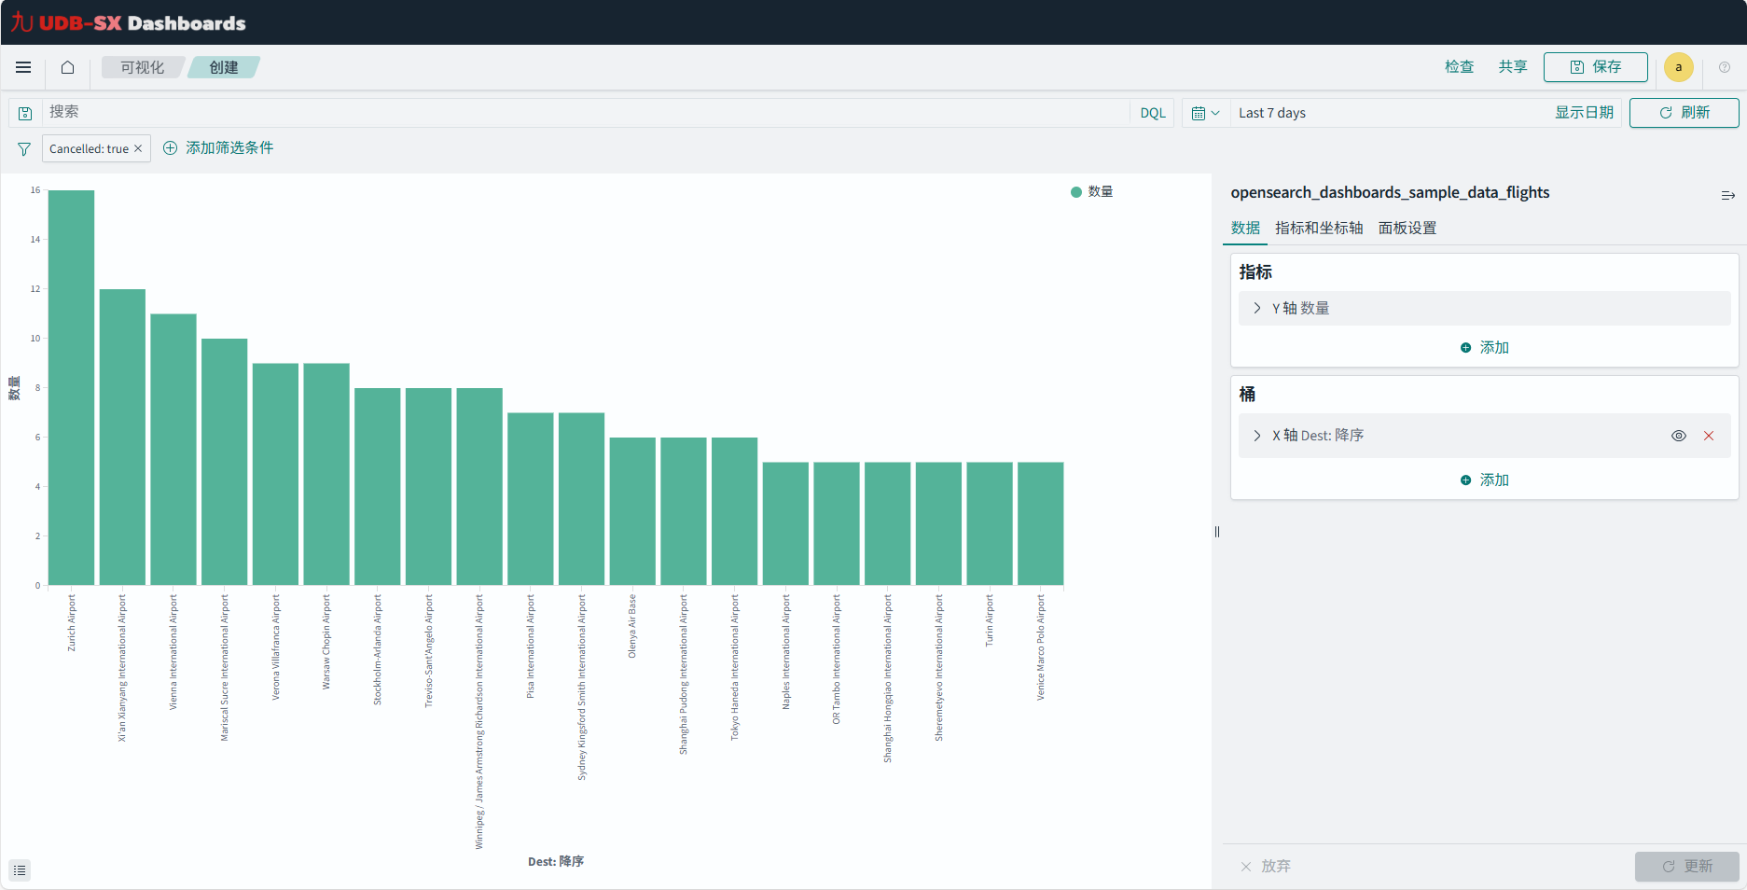
Task: Click the 保存 save button
Action: tap(1595, 67)
